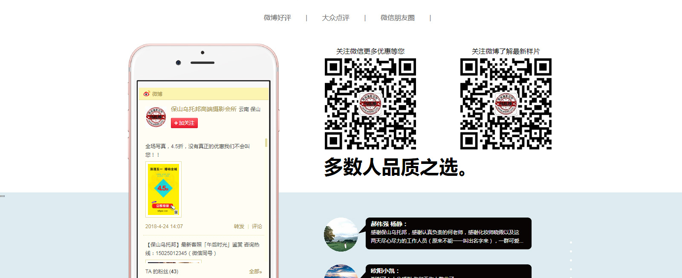Screen dimensions: 682x278
Task: Click the 多数人品质之选。 headline
Action: [x=397, y=167]
